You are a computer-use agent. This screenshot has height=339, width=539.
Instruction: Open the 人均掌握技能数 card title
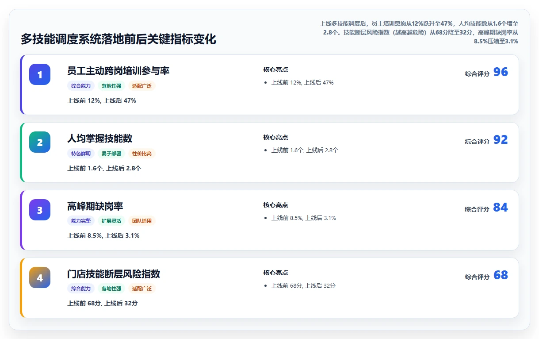point(100,139)
